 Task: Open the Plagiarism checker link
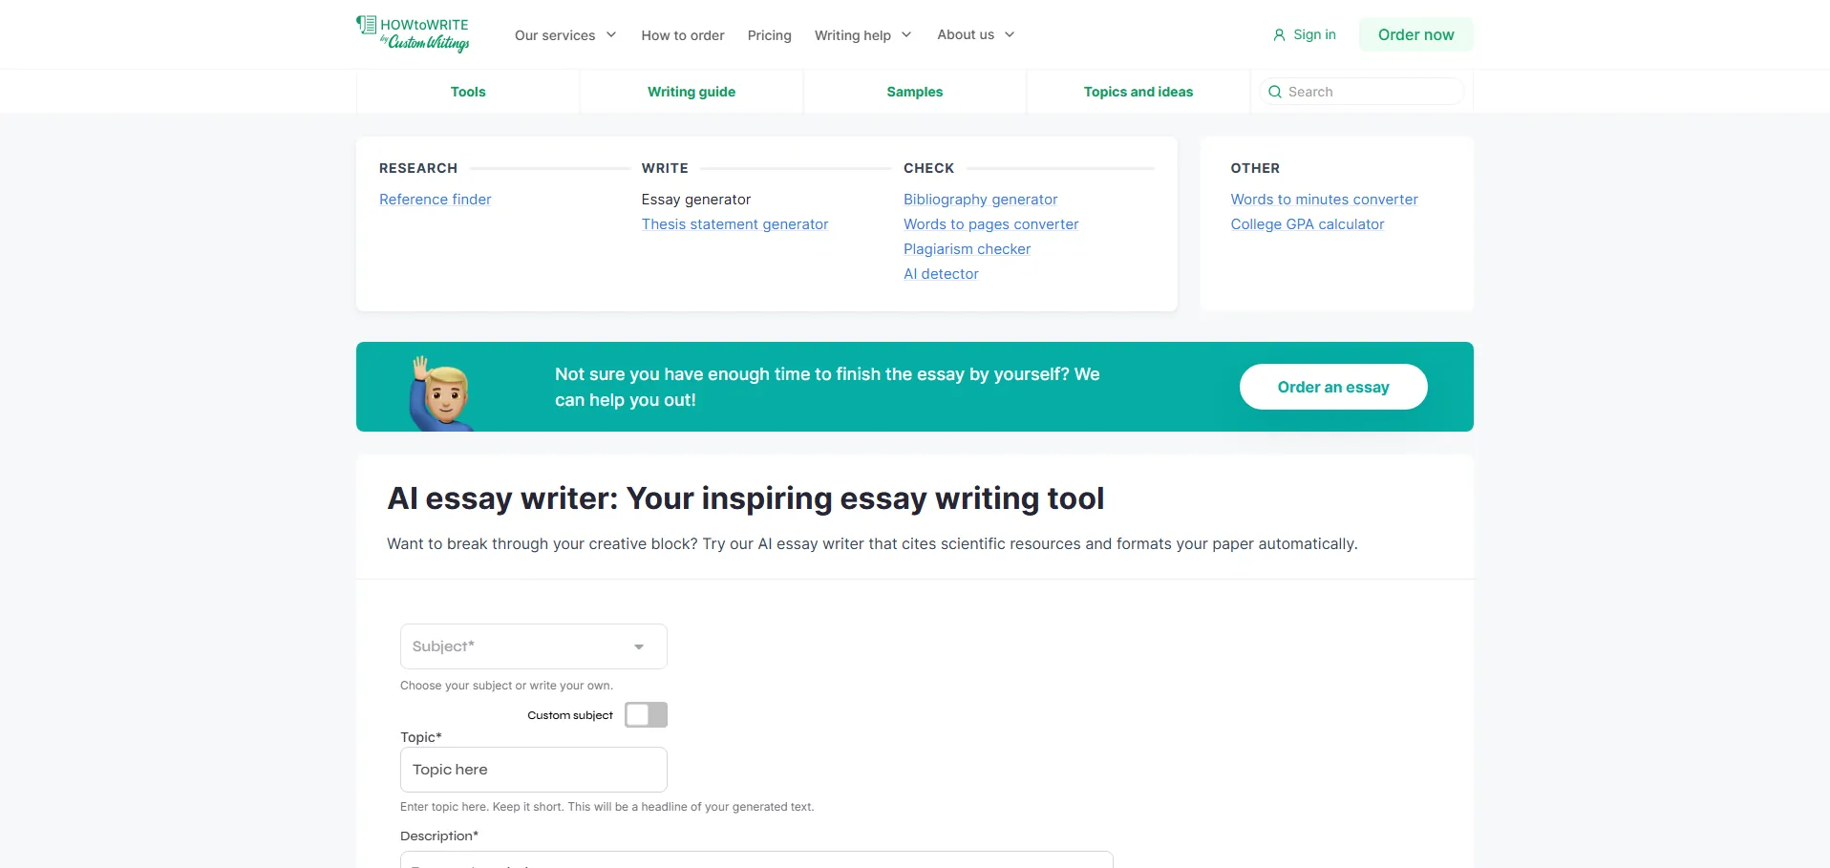pyautogui.click(x=967, y=249)
